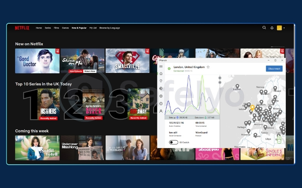Screen dimensions: 302x188
Task: Click the New on Netflix heading
Action: point(29,44)
